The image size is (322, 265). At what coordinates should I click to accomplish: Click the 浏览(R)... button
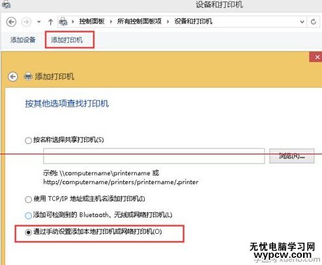[292, 156]
